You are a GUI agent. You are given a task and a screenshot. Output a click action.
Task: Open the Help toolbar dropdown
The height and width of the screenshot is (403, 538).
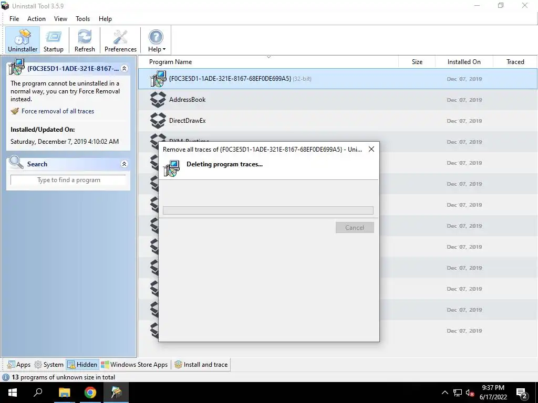tap(157, 40)
